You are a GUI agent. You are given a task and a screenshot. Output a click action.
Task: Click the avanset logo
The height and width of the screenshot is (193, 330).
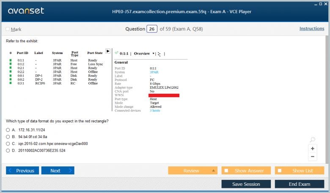[26, 11]
